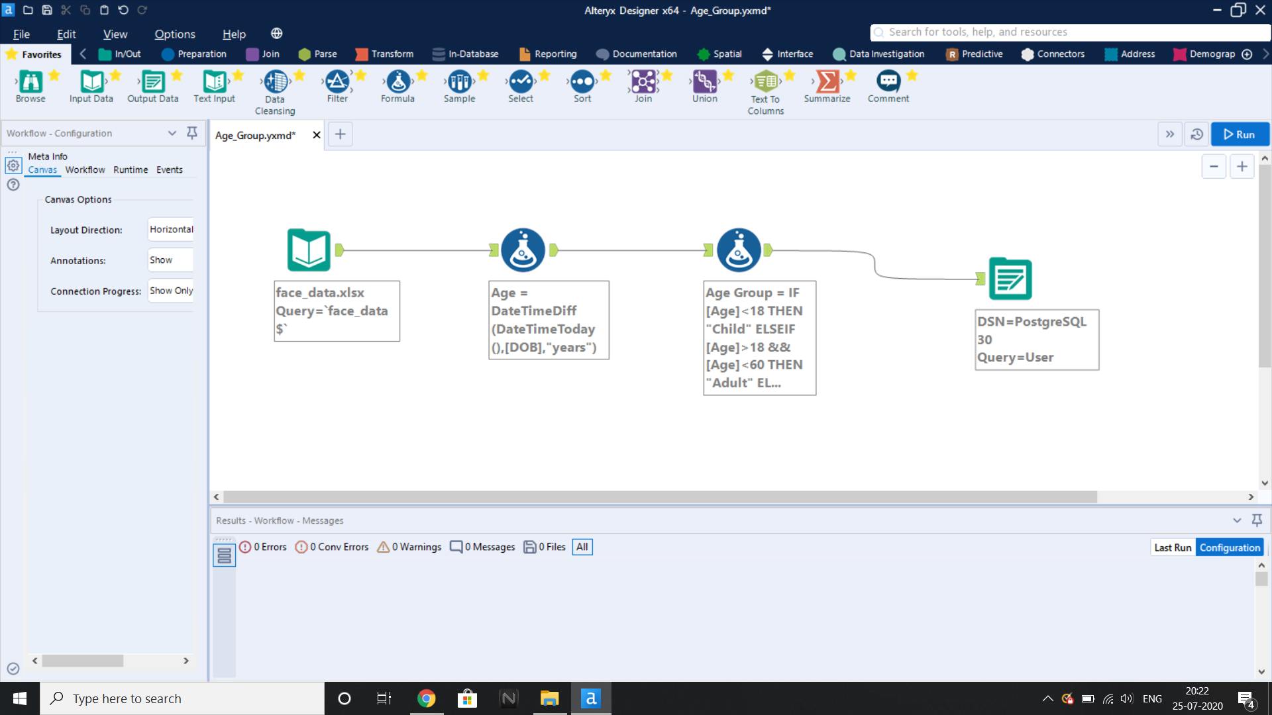Zoom in on the canvas

coord(1242,166)
